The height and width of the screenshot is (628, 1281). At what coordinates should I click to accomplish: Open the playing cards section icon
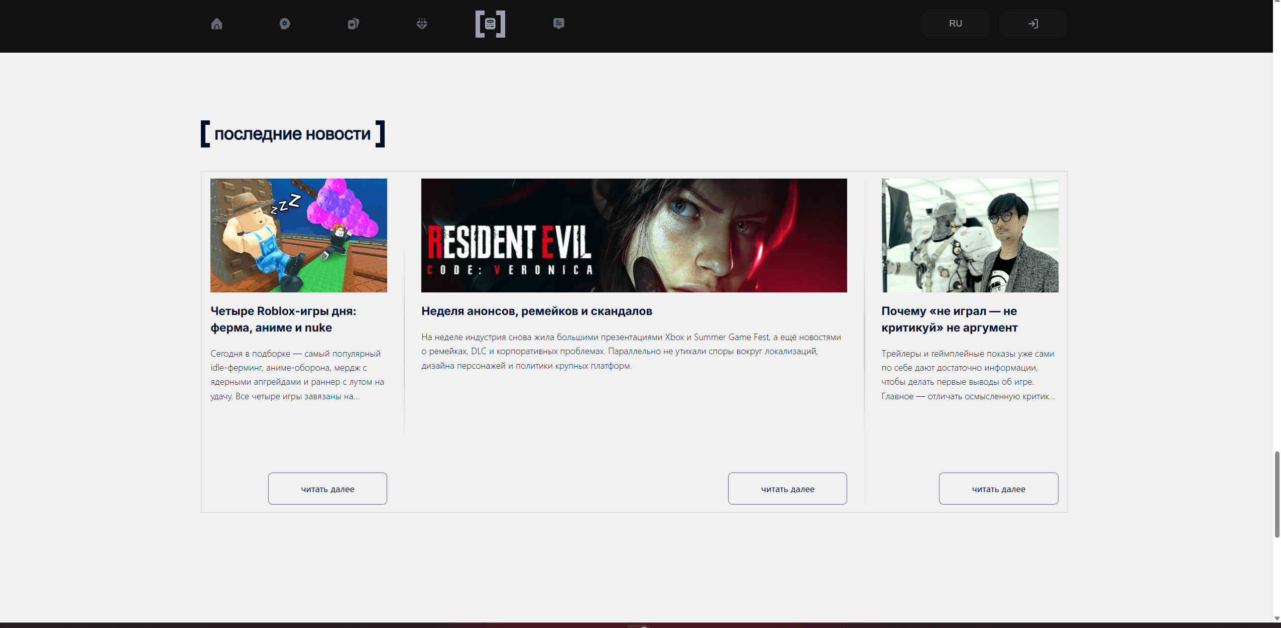coord(354,24)
